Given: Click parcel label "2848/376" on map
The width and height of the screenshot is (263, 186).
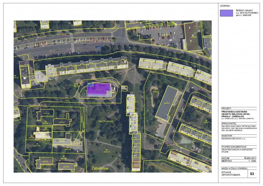Looking at the screenshot, I should tap(207, 122).
